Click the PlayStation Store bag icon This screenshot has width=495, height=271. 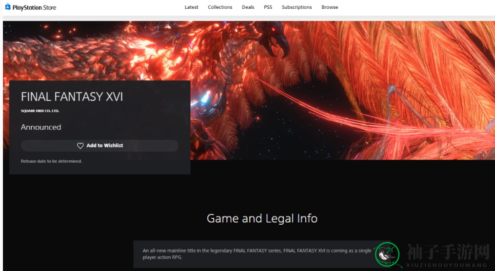8,7
